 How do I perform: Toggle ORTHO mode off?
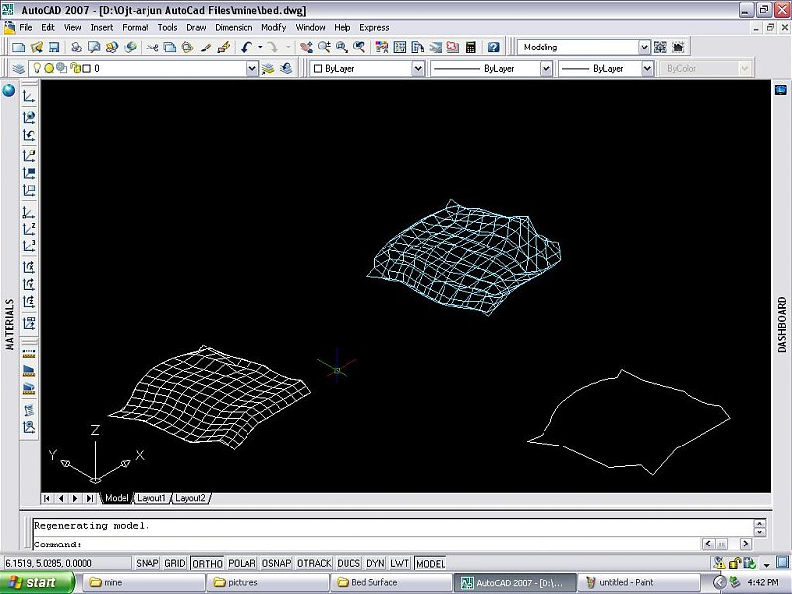207,563
